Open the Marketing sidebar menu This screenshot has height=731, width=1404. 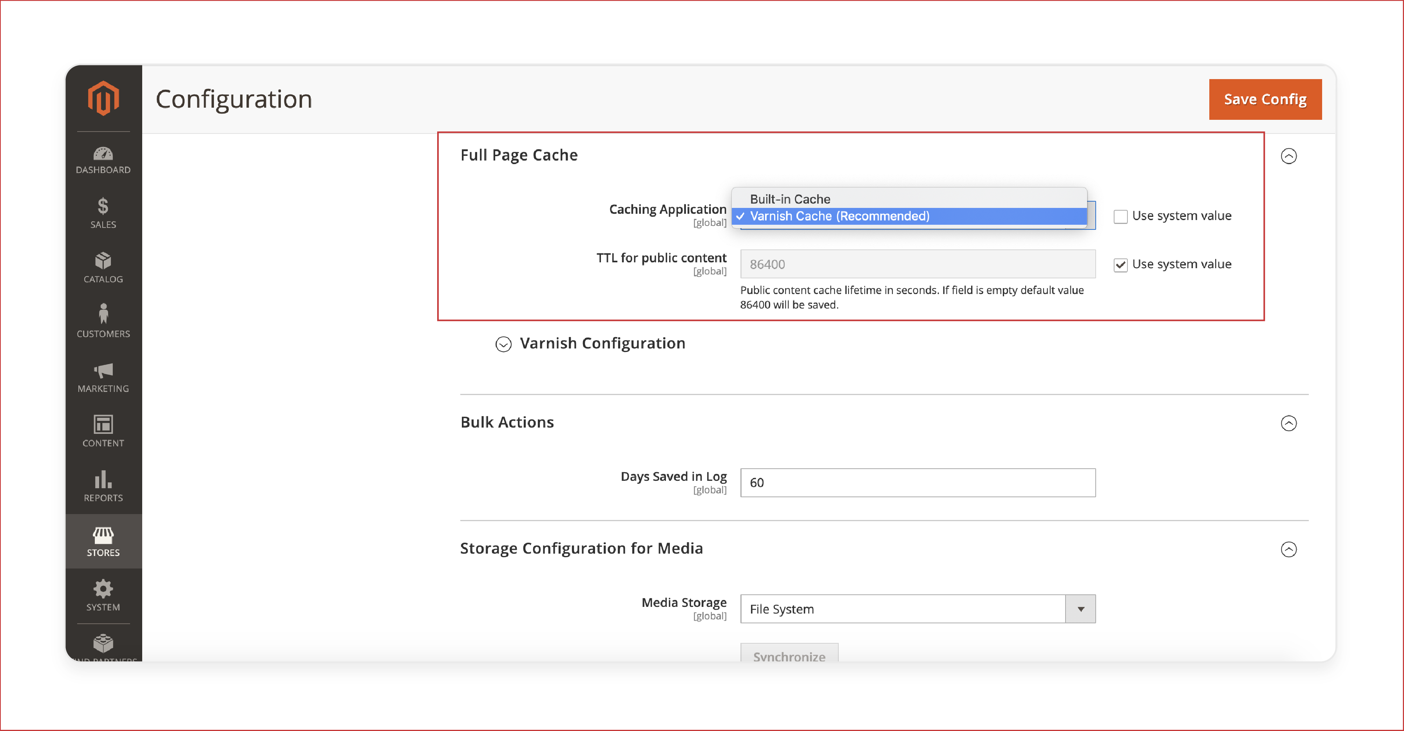point(103,377)
